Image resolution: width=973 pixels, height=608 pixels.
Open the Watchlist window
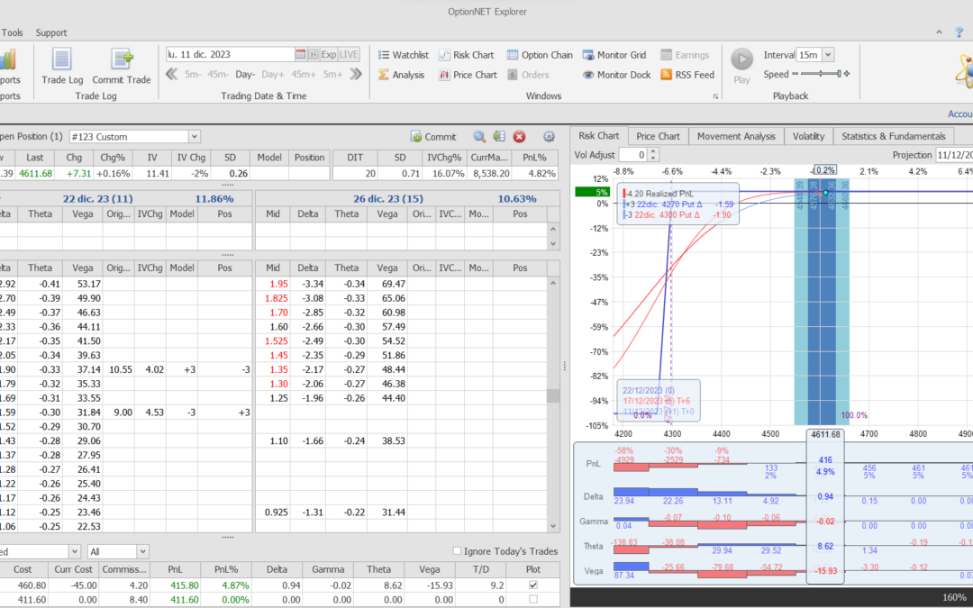click(403, 55)
